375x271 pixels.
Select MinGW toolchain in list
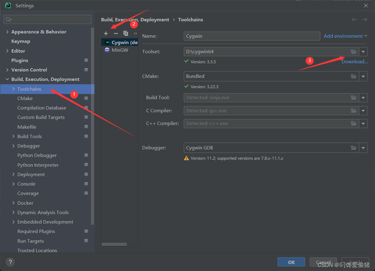pos(120,50)
